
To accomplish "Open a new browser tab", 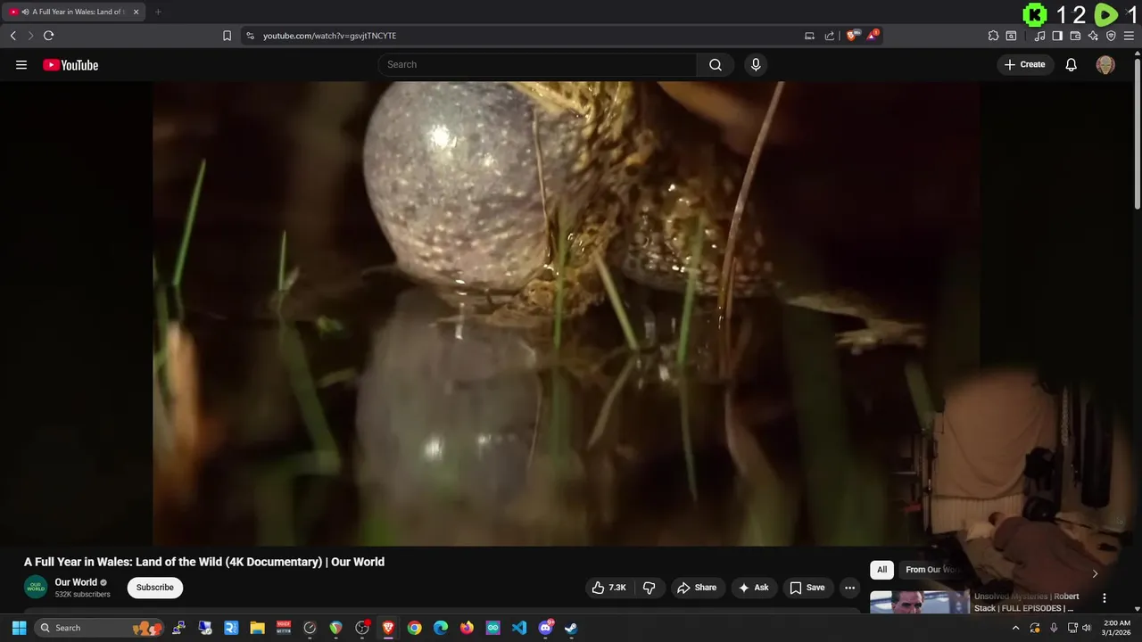I will 158,12.
